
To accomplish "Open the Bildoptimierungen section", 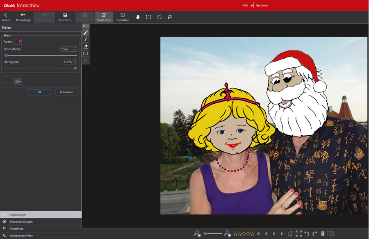I will click(x=20, y=221).
